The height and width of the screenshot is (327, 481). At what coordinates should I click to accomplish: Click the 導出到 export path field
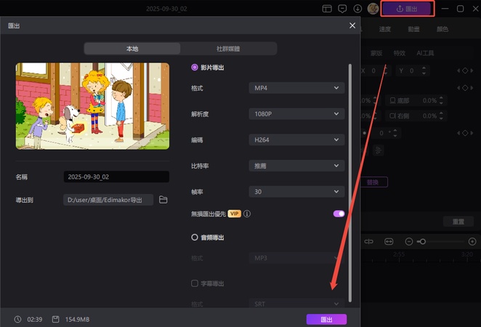pos(108,200)
